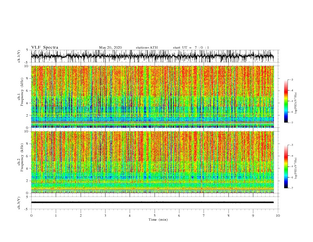
Task: Click the "5" volt tick on ch.3(V) axis
Action: pos(27,197)
